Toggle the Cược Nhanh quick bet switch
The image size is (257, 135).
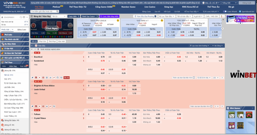[225, 12]
